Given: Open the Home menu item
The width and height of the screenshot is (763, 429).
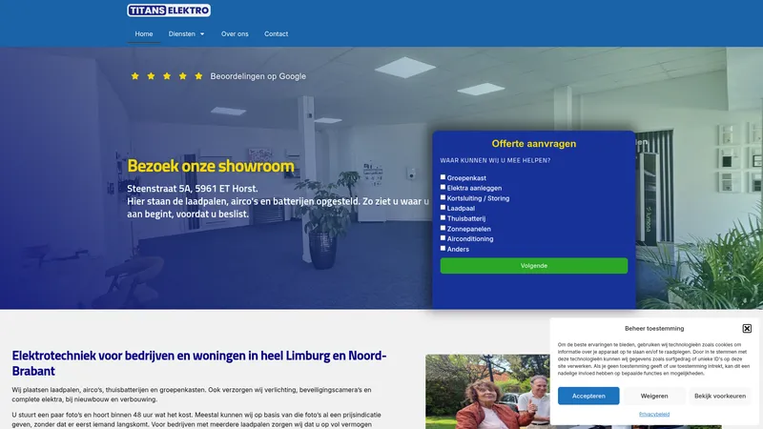Looking at the screenshot, I should [x=144, y=34].
